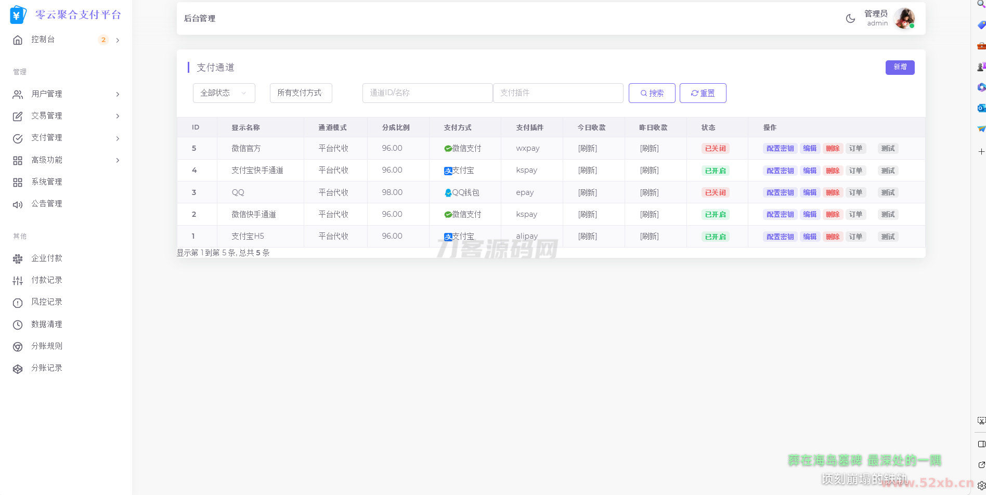Toggle dark mode moon icon
The image size is (986, 495).
[850, 19]
